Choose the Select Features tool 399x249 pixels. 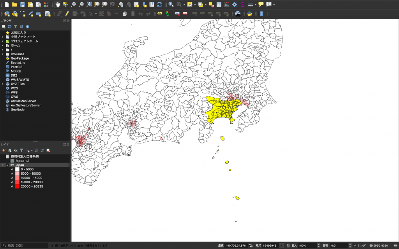[190, 4]
